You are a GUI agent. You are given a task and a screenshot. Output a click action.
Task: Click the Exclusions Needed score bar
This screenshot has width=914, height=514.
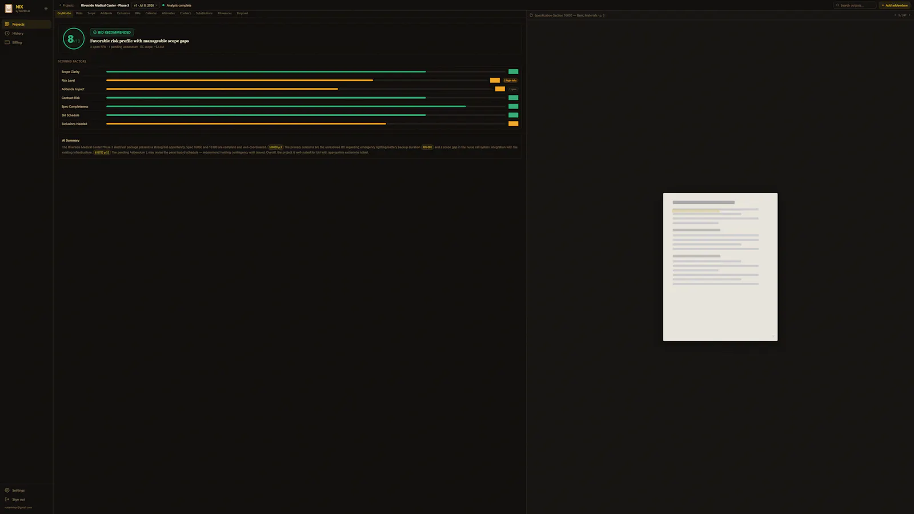pos(306,123)
